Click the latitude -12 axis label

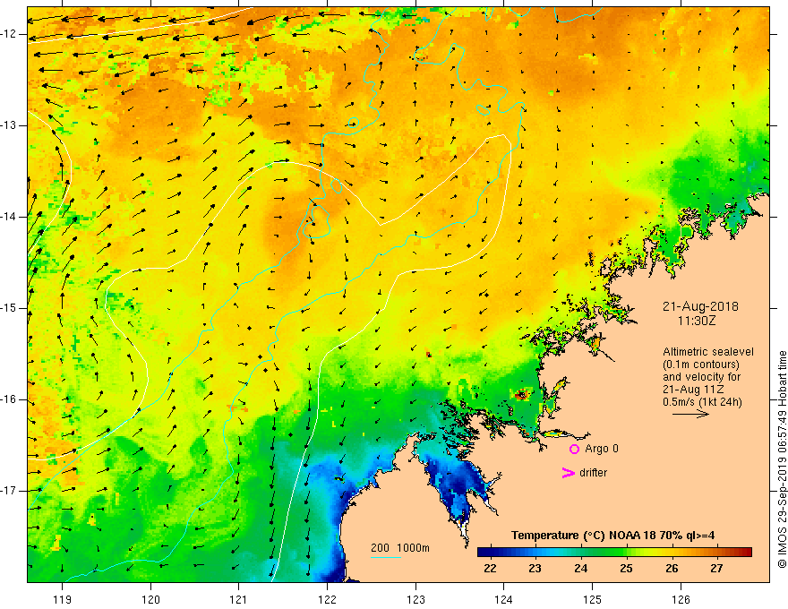pyautogui.click(x=10, y=34)
